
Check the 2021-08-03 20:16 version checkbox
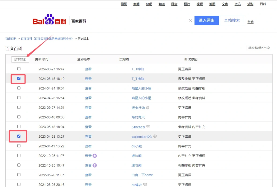pos(19,184)
